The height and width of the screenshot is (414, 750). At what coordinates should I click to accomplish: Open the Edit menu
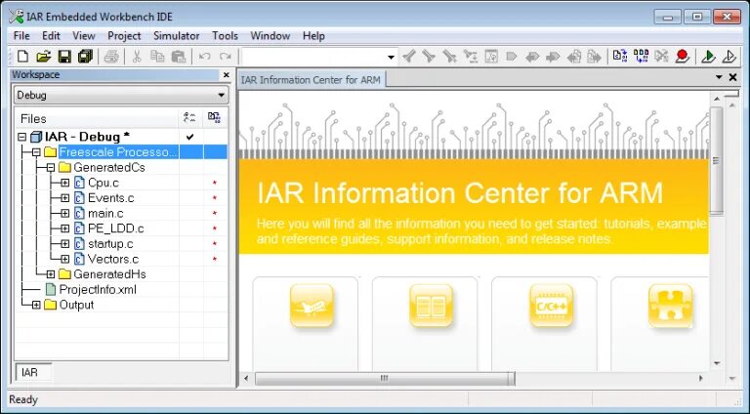tap(51, 36)
